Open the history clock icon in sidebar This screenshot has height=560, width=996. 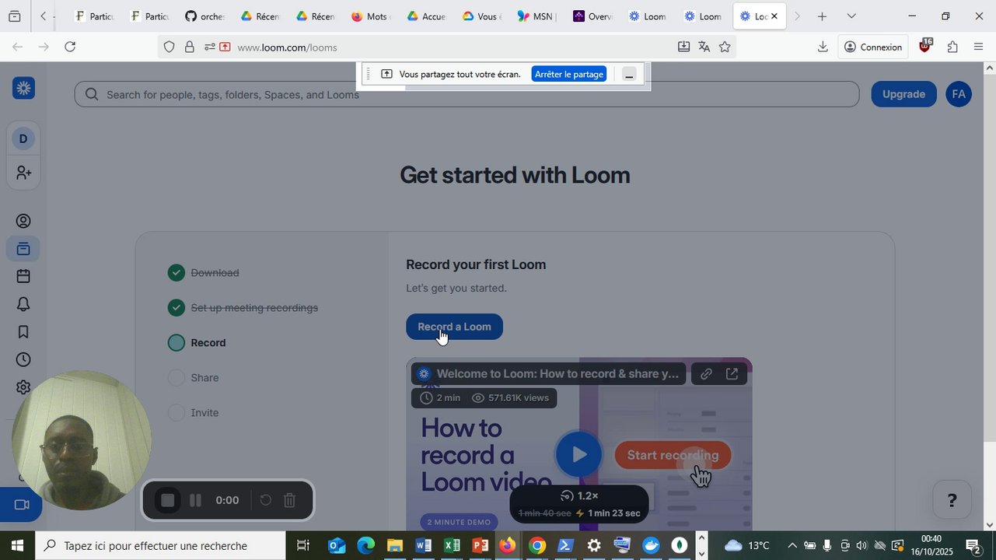coord(23,359)
